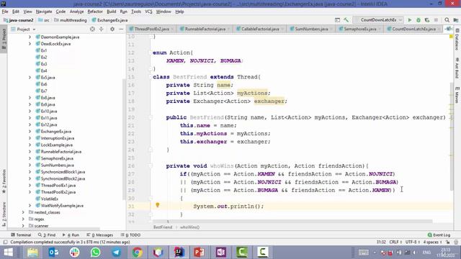This screenshot has width=461, height=259.
Task: Open the VCS menu
Action: tap(148, 12)
